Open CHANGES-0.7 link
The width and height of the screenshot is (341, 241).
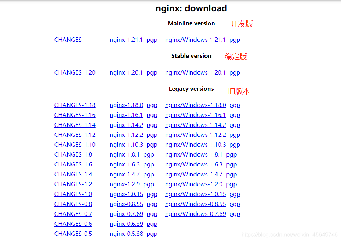pyautogui.click(x=73, y=214)
